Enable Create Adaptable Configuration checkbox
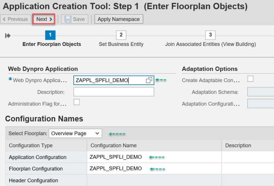 click(251, 79)
